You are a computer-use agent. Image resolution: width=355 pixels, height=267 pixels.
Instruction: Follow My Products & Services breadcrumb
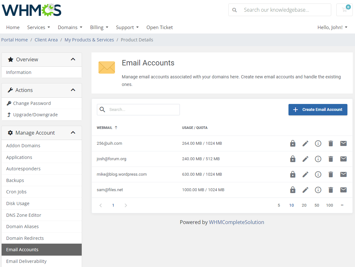click(89, 40)
